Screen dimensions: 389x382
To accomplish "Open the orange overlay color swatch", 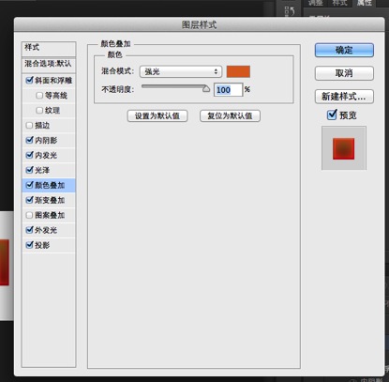I will click(238, 71).
